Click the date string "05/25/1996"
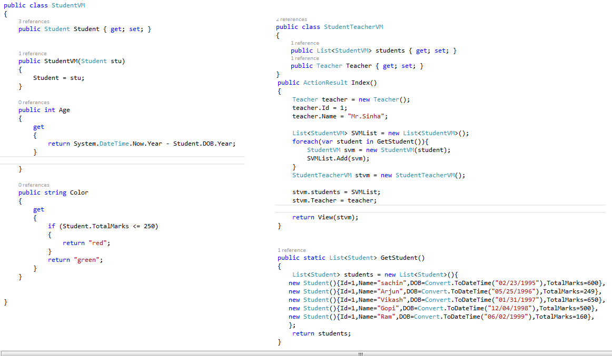612x356 pixels. point(514,292)
